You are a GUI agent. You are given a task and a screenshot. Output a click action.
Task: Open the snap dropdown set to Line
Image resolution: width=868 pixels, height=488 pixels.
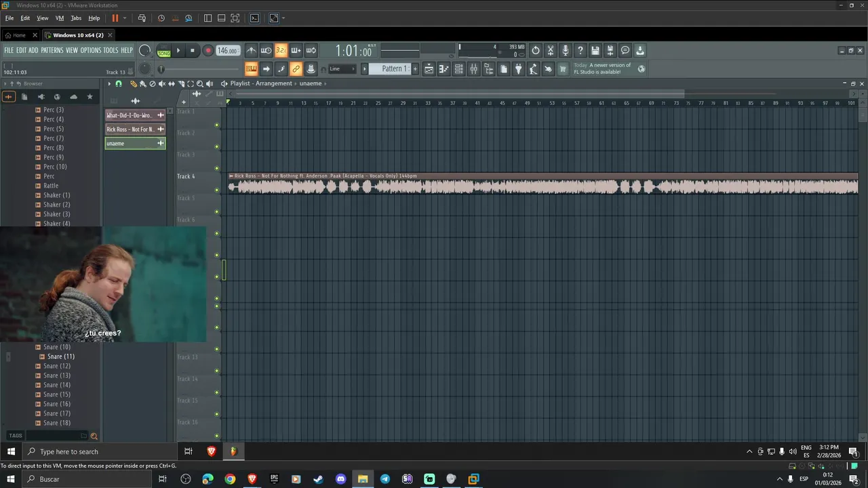tap(341, 68)
